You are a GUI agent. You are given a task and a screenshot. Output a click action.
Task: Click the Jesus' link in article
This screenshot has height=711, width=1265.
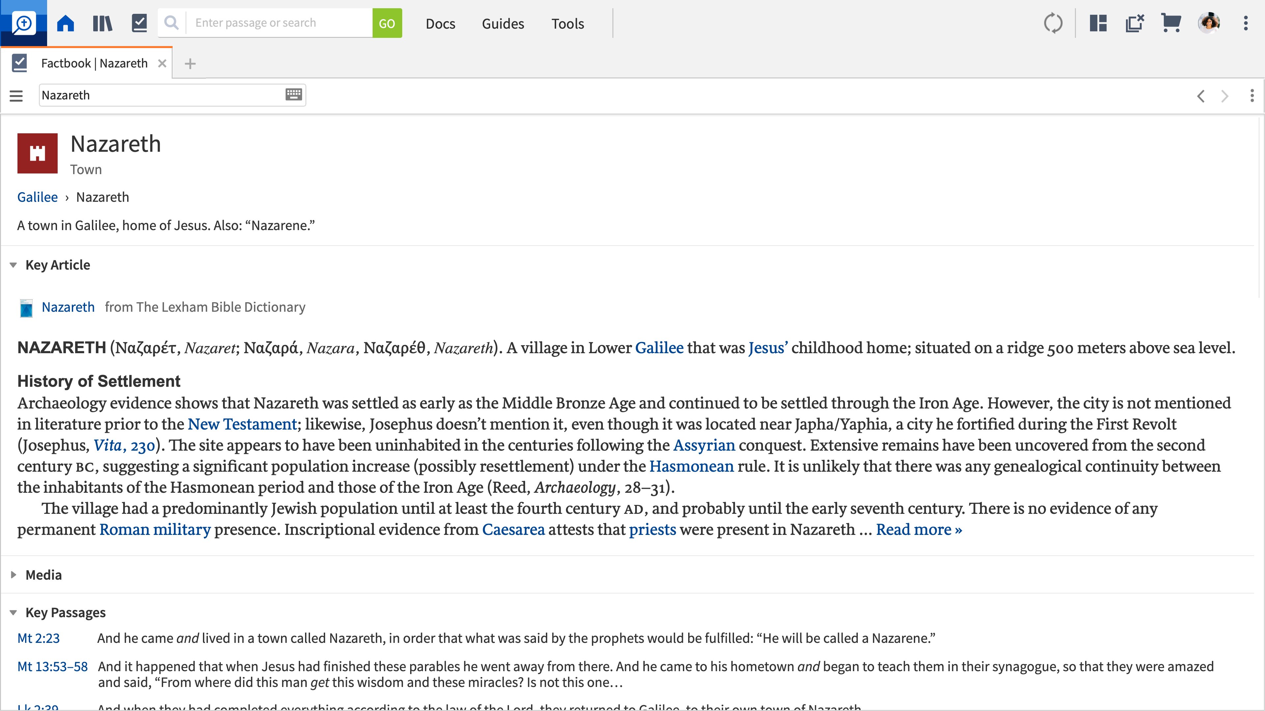point(768,348)
